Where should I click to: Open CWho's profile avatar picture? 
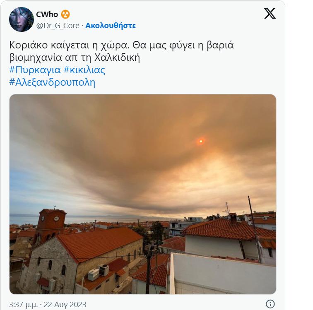tap(22, 19)
